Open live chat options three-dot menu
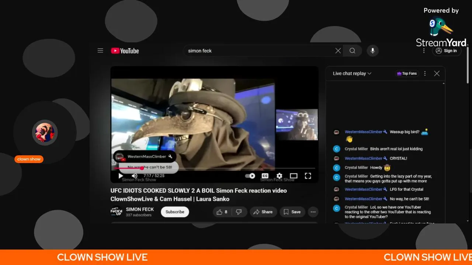This screenshot has width=472, height=265. (x=425, y=74)
